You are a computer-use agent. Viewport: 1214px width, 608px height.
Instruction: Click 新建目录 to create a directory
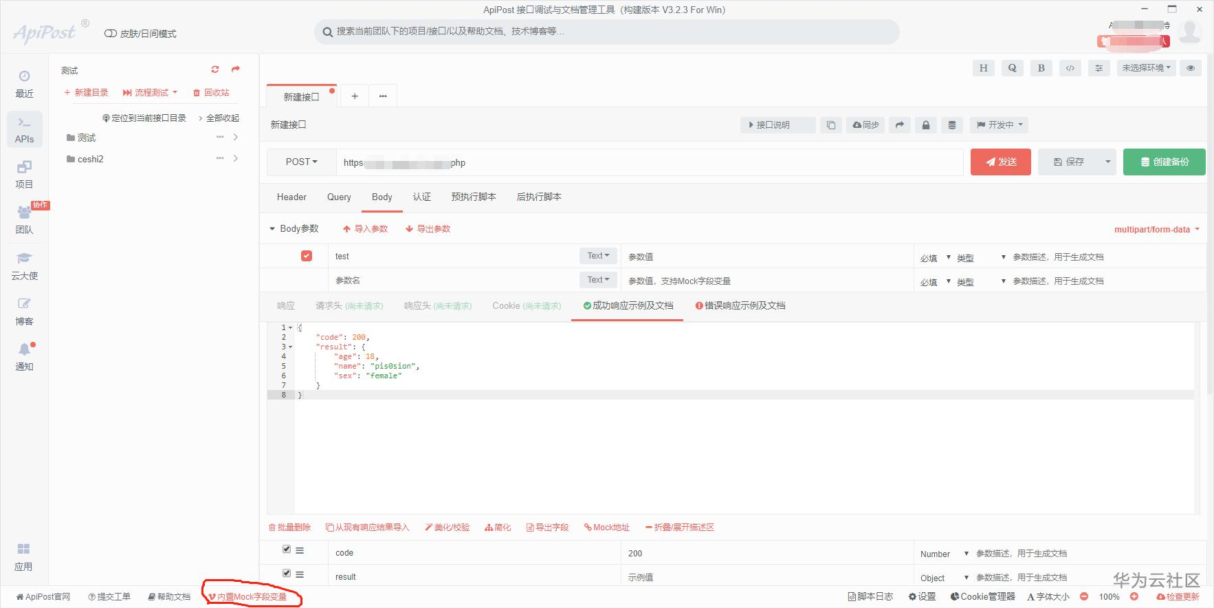click(x=86, y=92)
